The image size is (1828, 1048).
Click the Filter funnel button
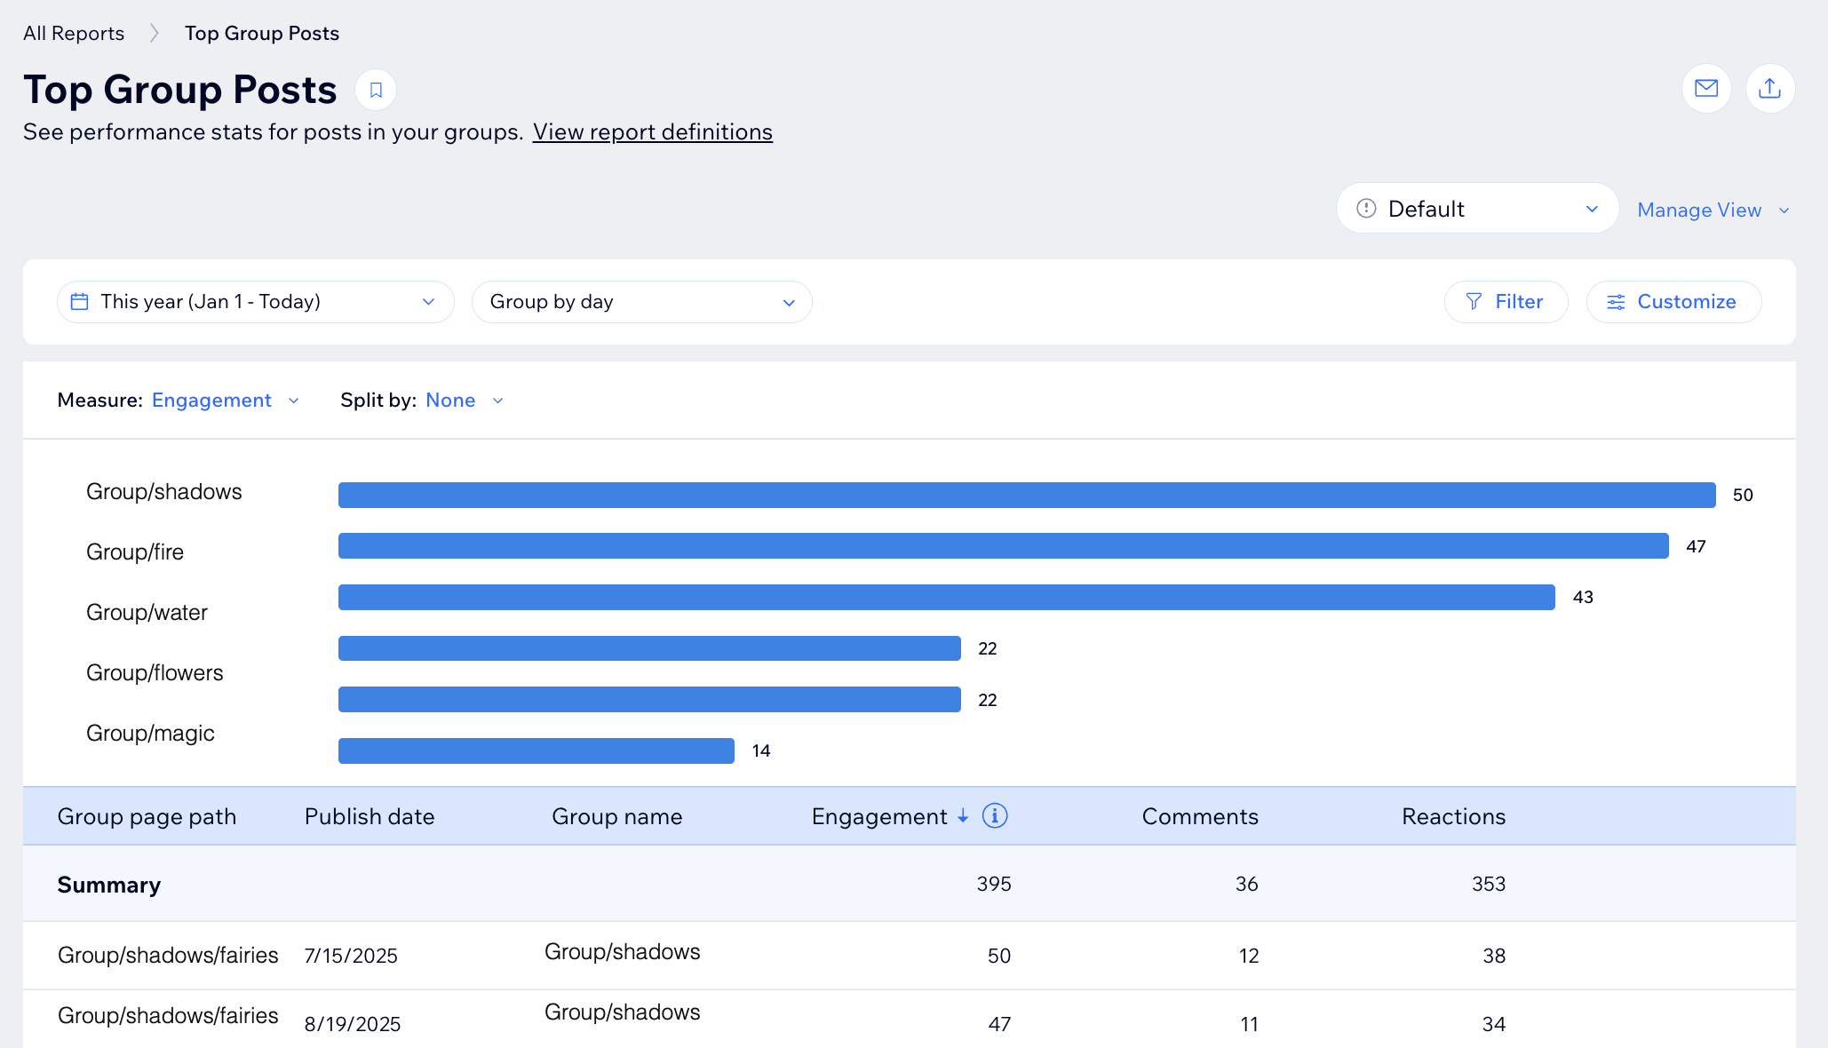pyautogui.click(x=1506, y=302)
